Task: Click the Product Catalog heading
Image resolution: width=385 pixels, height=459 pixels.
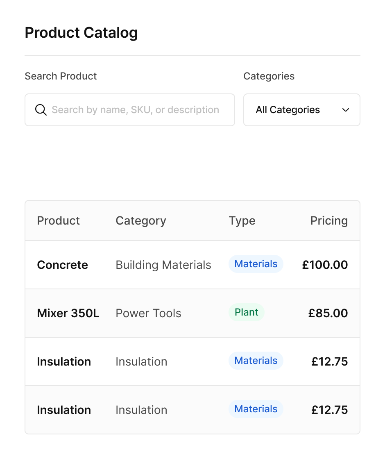Action: tap(81, 32)
